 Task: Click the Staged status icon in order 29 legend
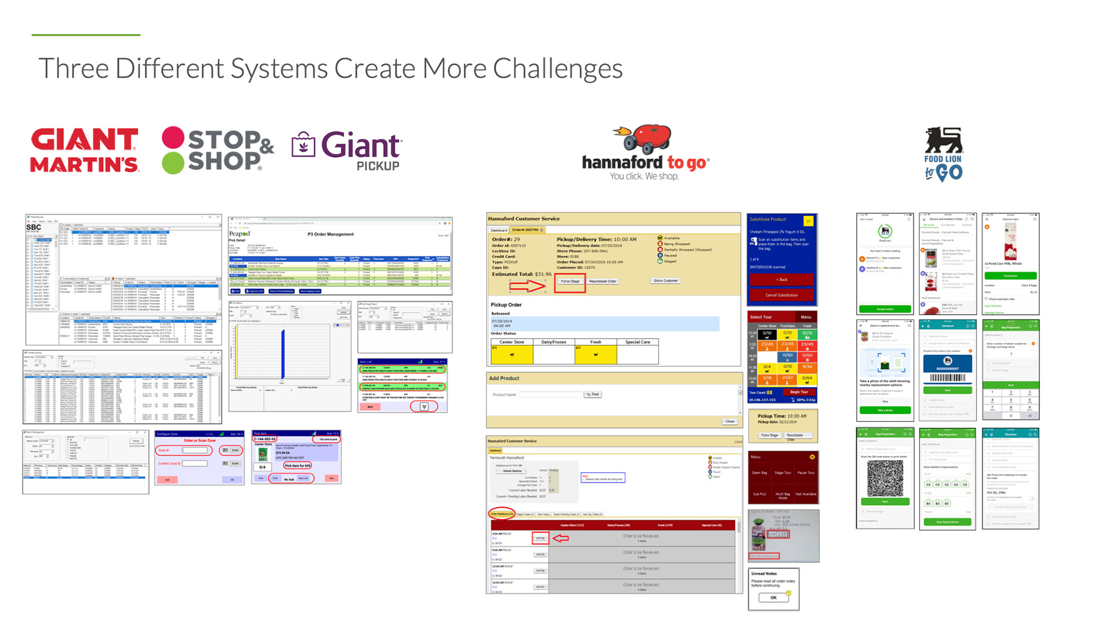[x=660, y=261]
